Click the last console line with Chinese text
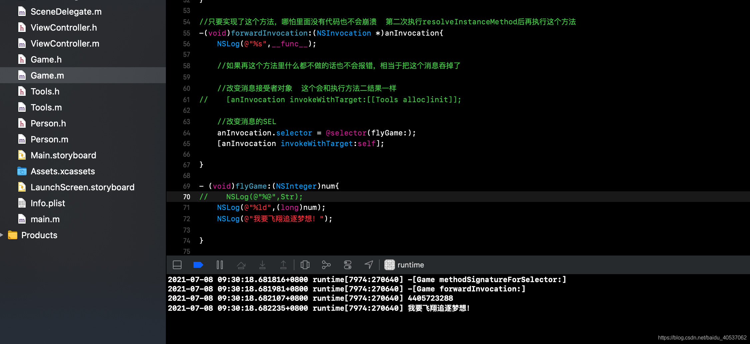This screenshot has height=344, width=750. point(319,308)
